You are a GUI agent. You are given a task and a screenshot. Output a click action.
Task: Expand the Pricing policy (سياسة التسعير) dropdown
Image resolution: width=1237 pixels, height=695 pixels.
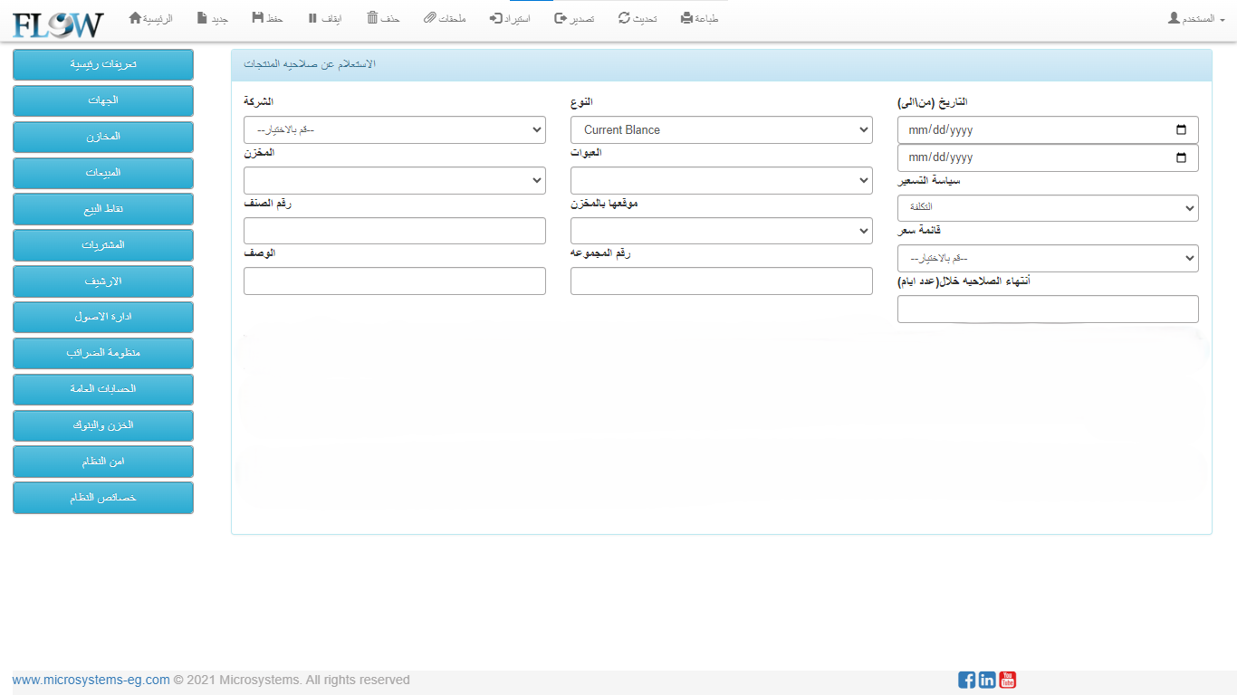[x=1048, y=208]
